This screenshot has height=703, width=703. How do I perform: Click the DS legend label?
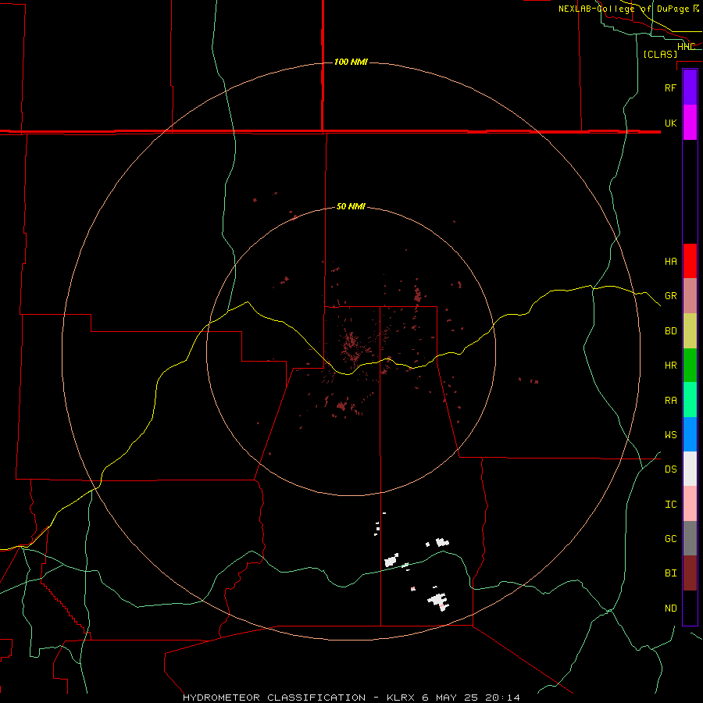[670, 469]
